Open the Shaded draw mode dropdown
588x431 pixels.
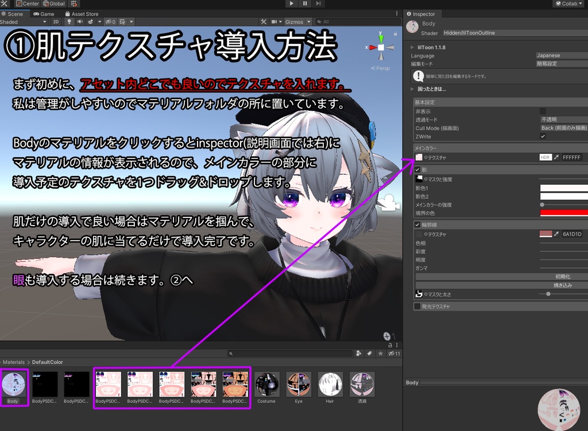point(23,21)
